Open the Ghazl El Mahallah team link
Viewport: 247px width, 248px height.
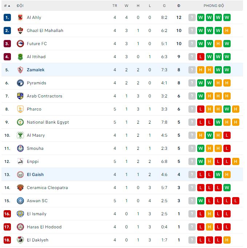(45, 31)
